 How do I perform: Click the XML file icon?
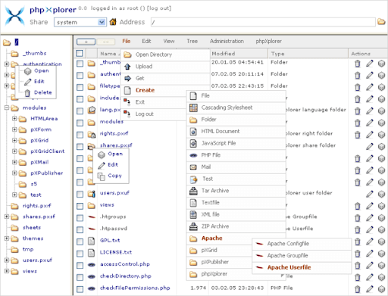coord(193,215)
